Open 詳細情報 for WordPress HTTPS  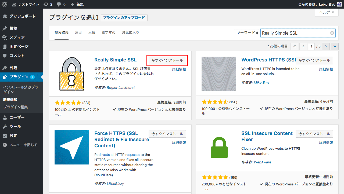click(326, 69)
